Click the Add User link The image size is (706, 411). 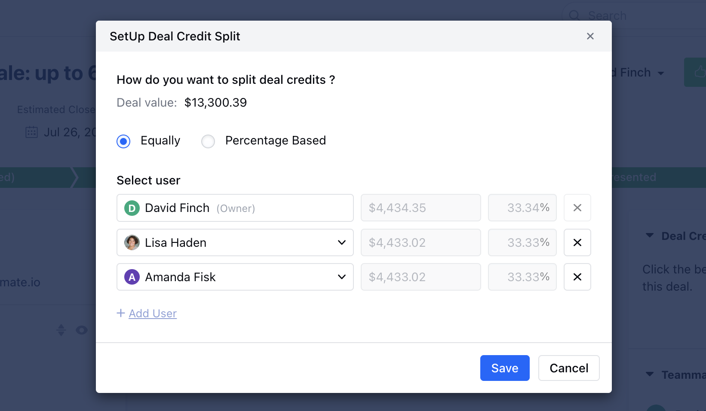coord(147,313)
